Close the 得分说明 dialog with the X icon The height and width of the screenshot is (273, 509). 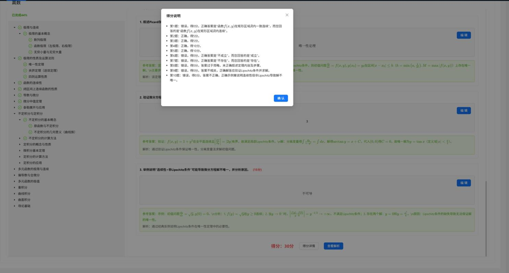[x=287, y=15]
